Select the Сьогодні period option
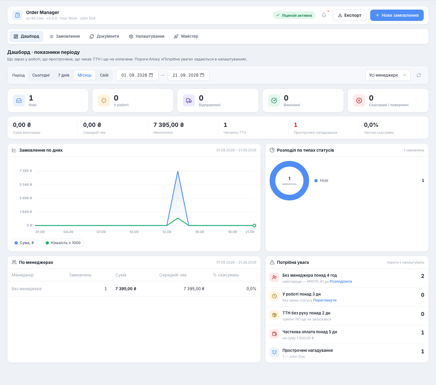Image resolution: width=436 pixels, height=385 pixels. pyautogui.click(x=41, y=75)
